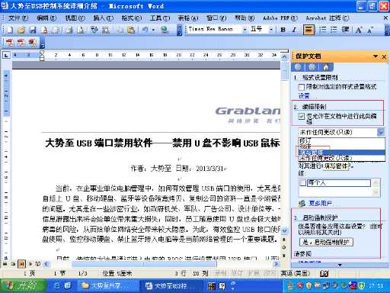Go back in task pane
This screenshot has height=293, width=390.
[298, 67]
